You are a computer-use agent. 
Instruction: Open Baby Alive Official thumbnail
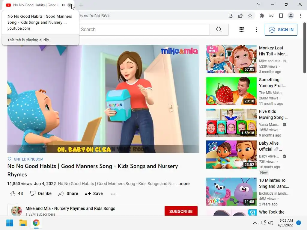[231, 155]
